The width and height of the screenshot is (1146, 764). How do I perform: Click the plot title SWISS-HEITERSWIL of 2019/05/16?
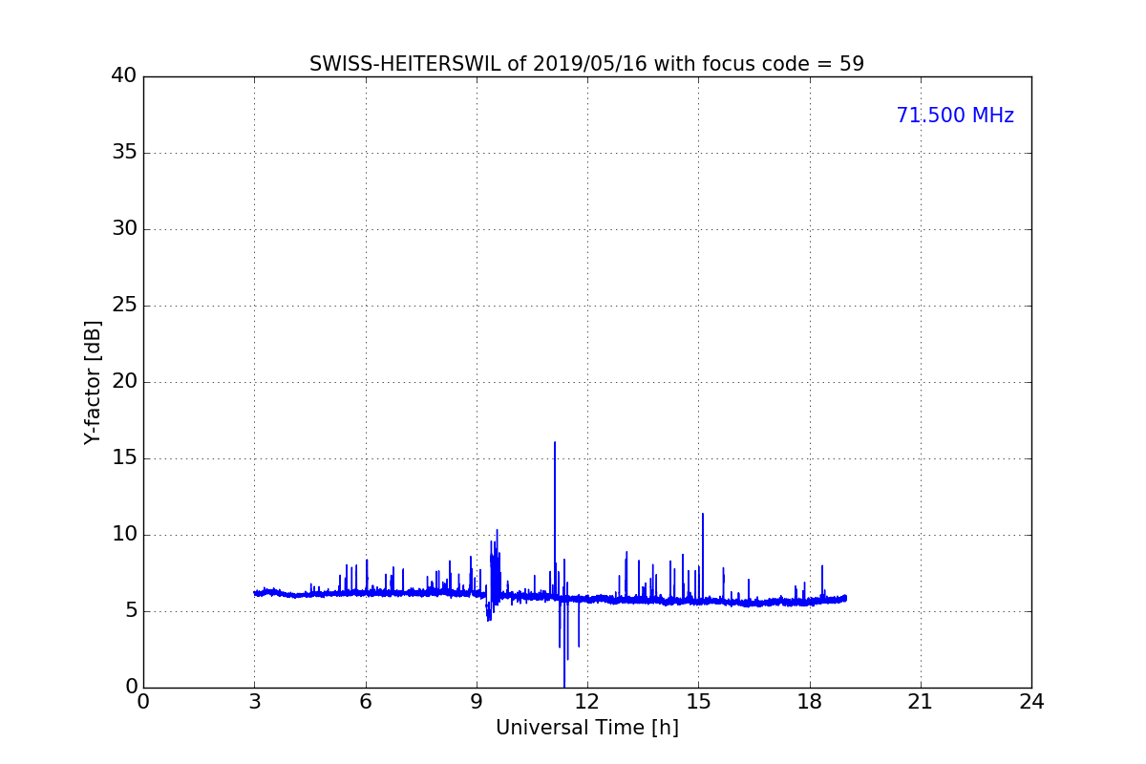click(x=586, y=64)
